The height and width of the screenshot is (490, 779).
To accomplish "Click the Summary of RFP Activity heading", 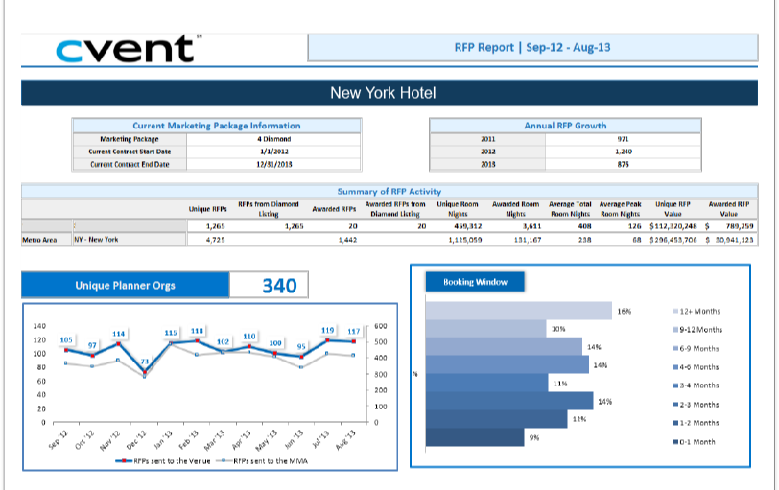I will click(x=389, y=191).
